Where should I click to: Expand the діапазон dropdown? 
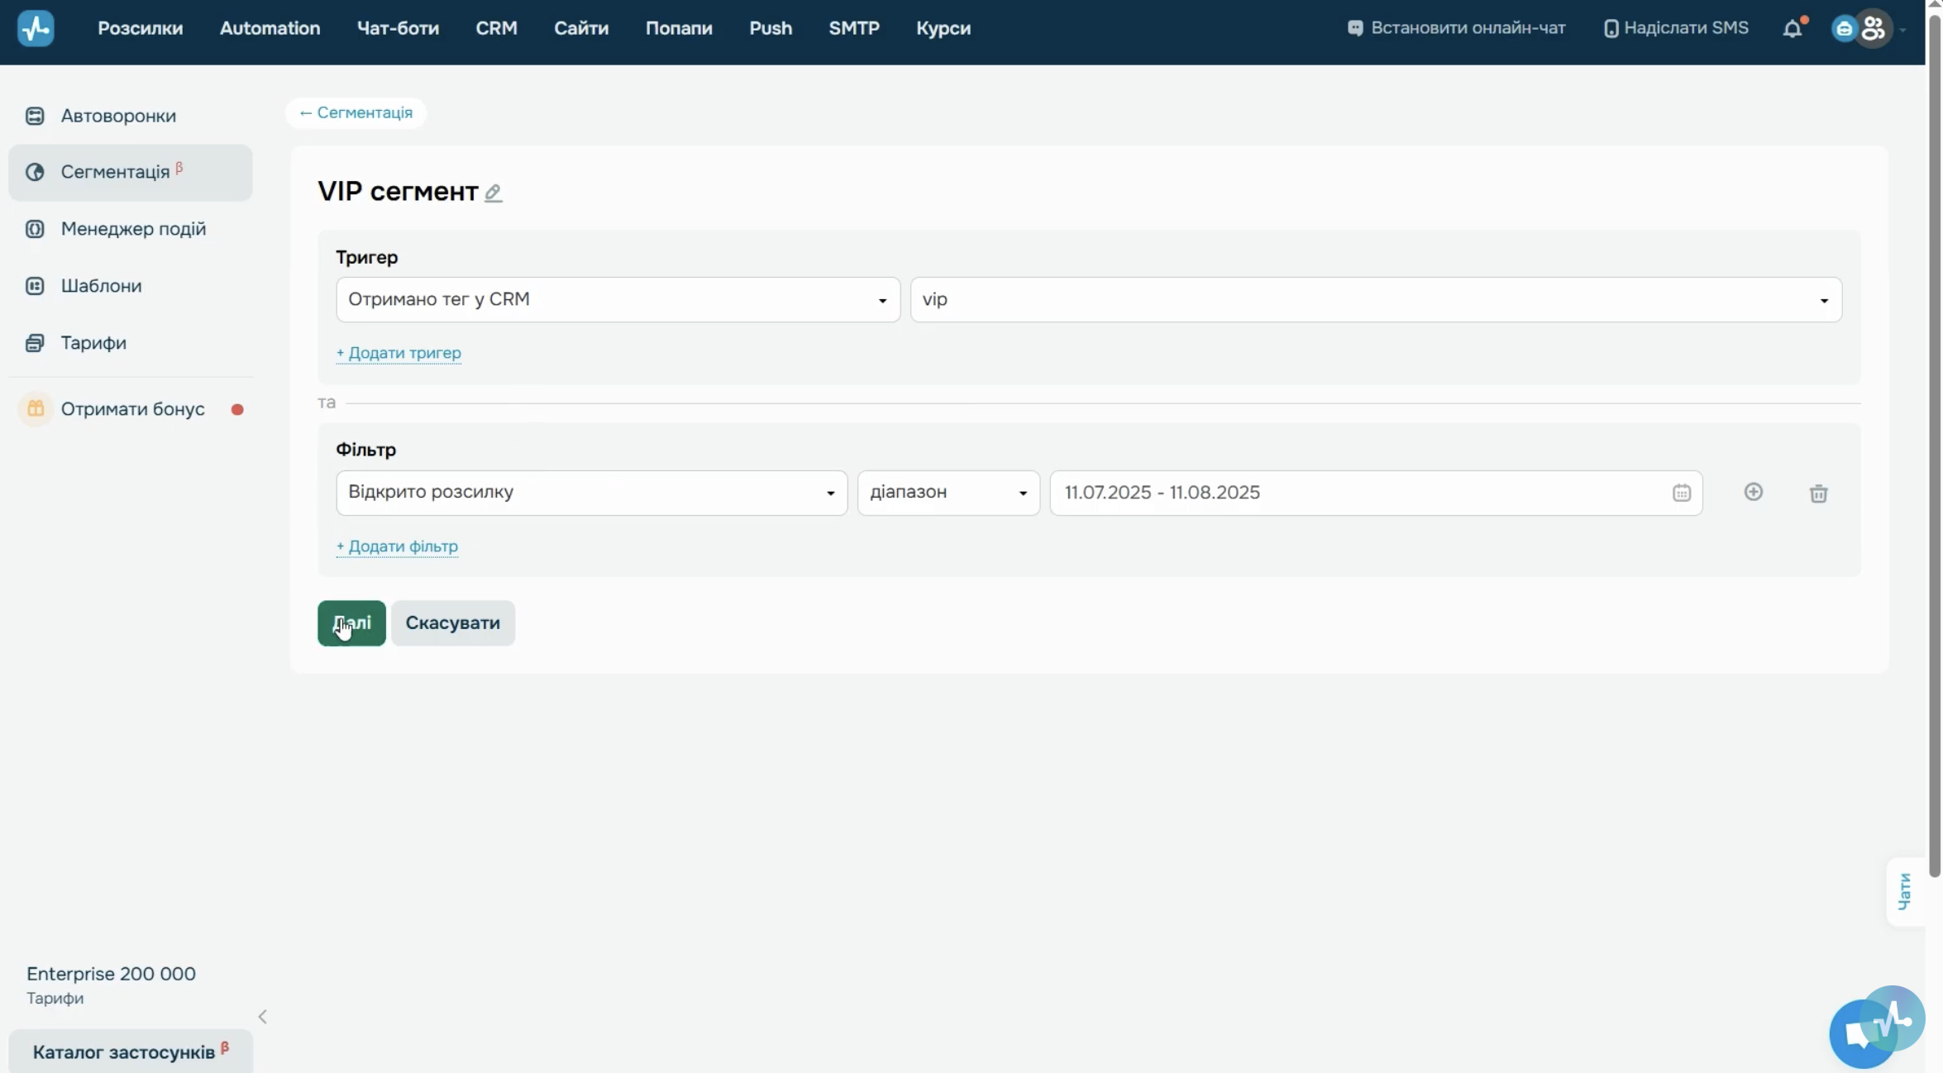coord(948,493)
